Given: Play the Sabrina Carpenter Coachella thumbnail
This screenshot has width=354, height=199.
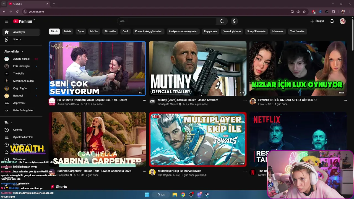Looking at the screenshot, I should (x=97, y=139).
